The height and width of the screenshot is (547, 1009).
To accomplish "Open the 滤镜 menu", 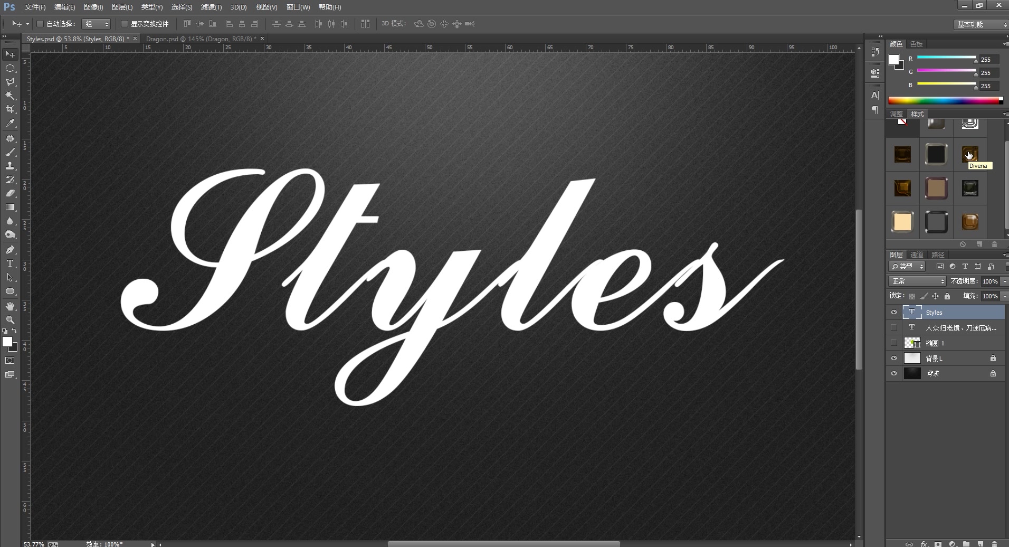I will [x=210, y=7].
